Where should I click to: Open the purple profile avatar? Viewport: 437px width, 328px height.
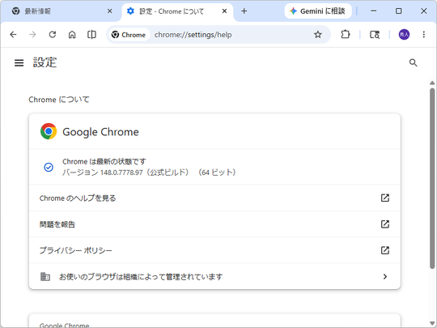point(404,35)
